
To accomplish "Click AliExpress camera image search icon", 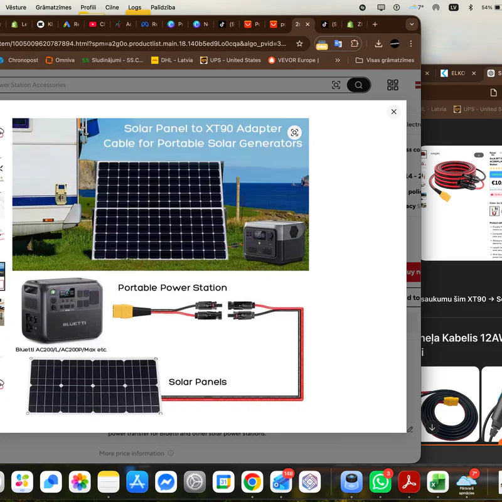I will tap(336, 85).
